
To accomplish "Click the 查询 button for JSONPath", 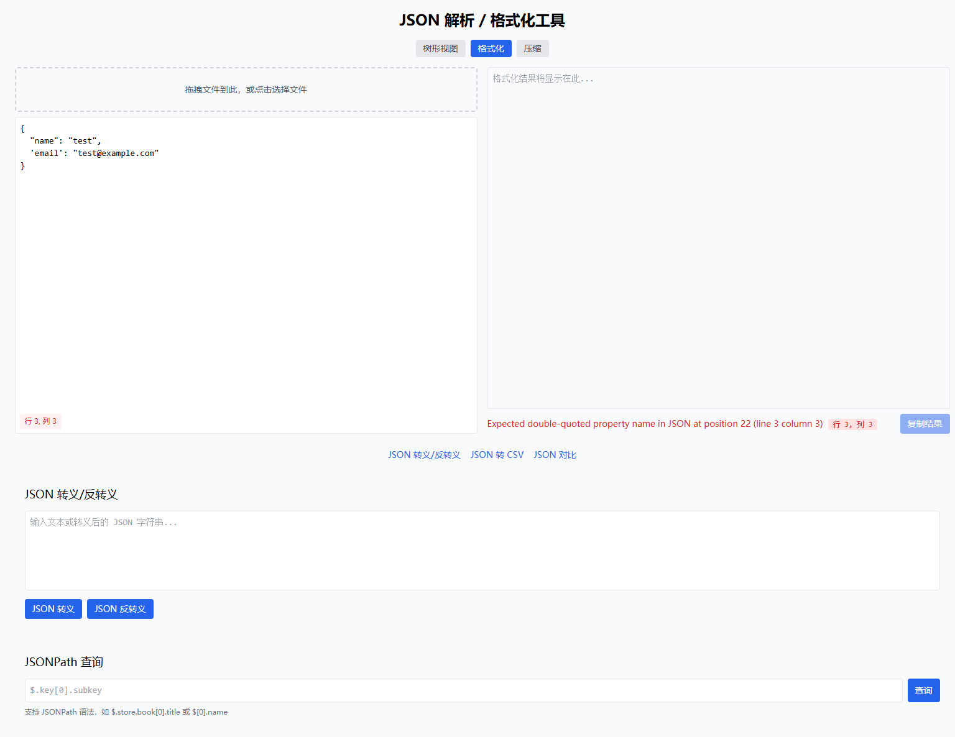I will [x=923, y=690].
